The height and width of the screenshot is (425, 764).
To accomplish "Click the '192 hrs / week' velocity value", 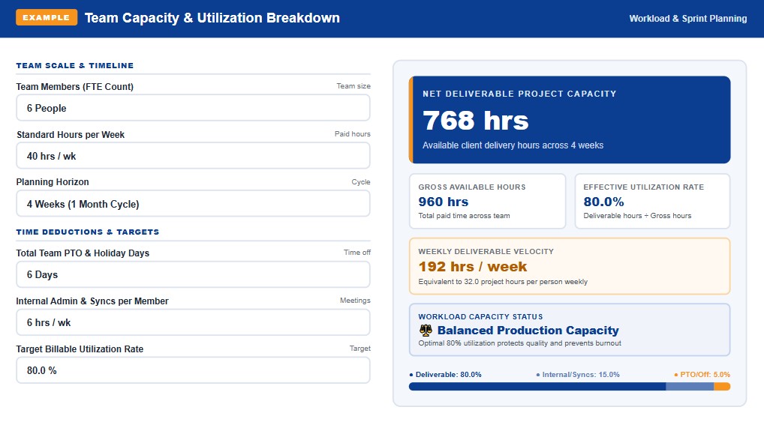I will click(x=473, y=267).
